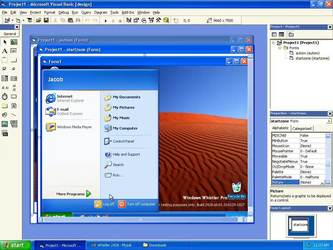Select the Label control tool
Image resolution: width=333 pixels, height=250 pixels.
click(5, 51)
